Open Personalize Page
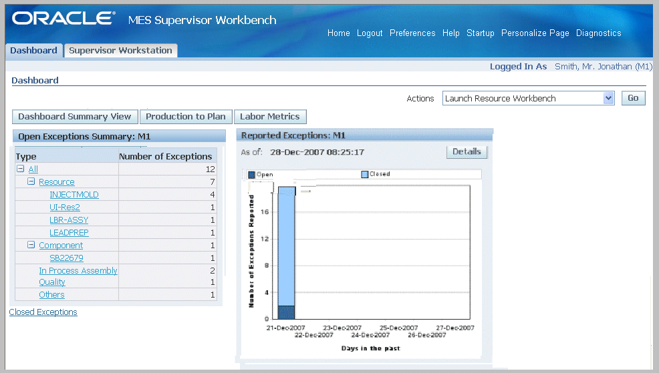Viewport: 659px width, 373px height. pos(535,33)
